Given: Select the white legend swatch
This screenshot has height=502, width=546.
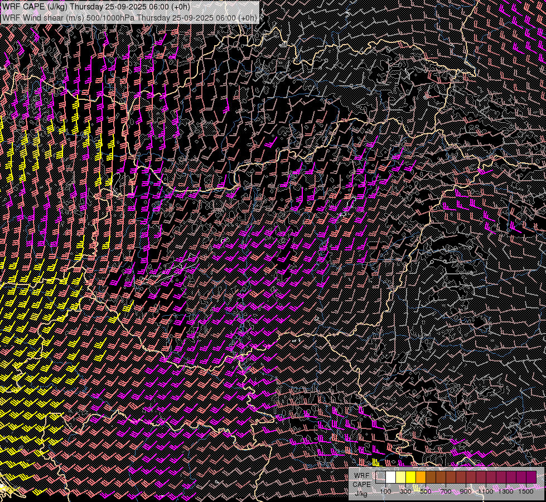Looking at the screenshot, I should click(x=390, y=477).
